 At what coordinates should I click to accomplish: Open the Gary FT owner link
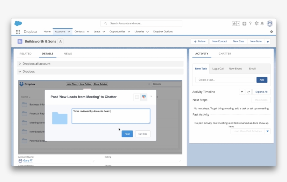tap(28, 160)
